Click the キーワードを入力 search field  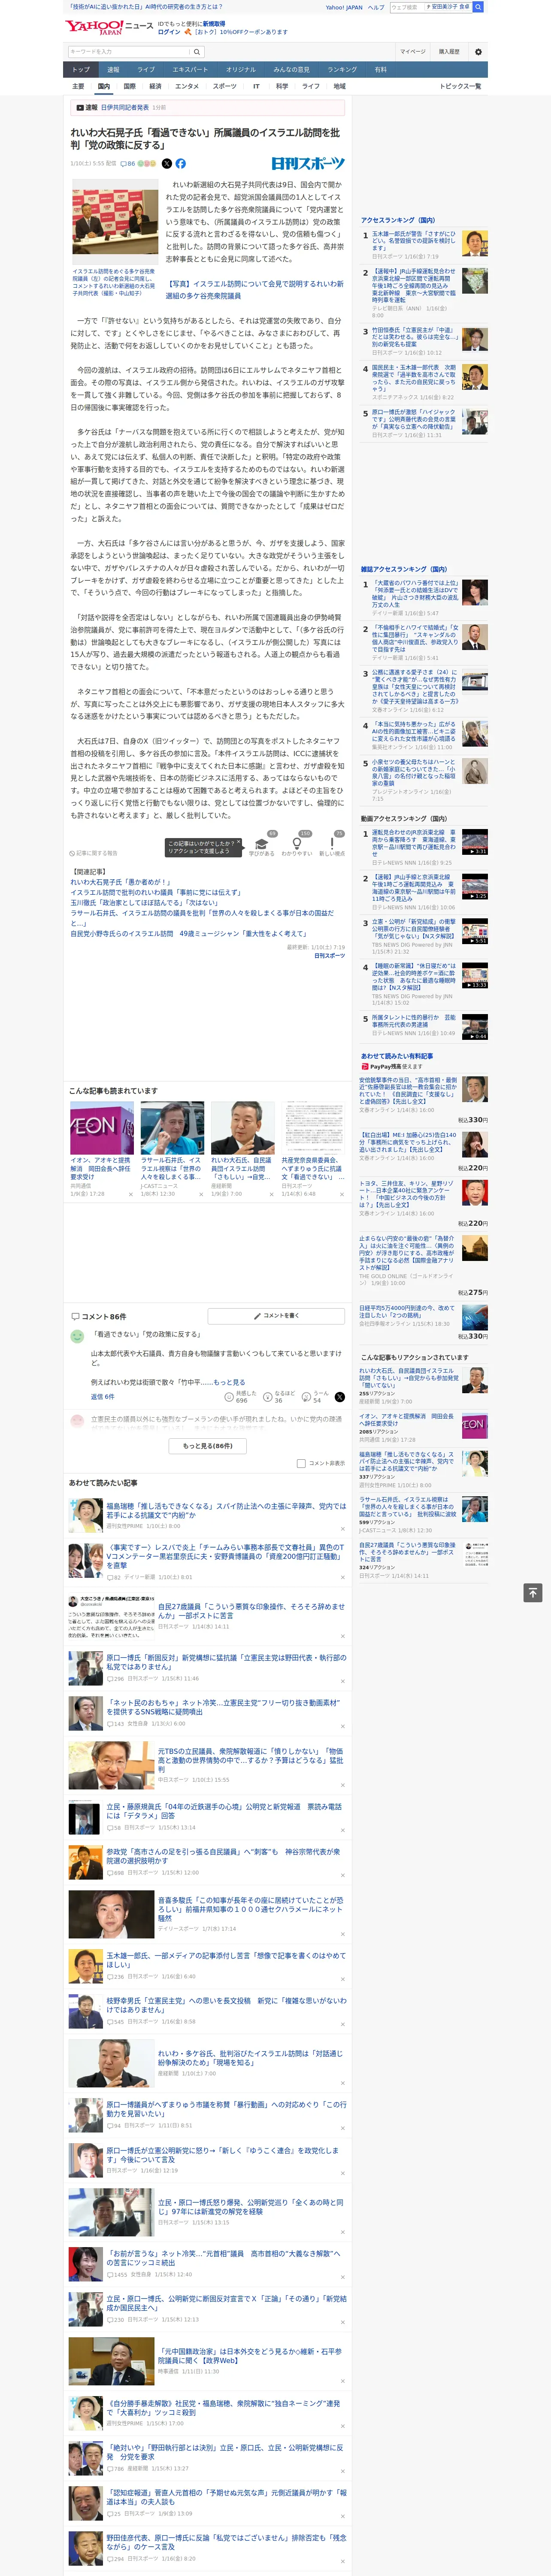[x=128, y=52]
